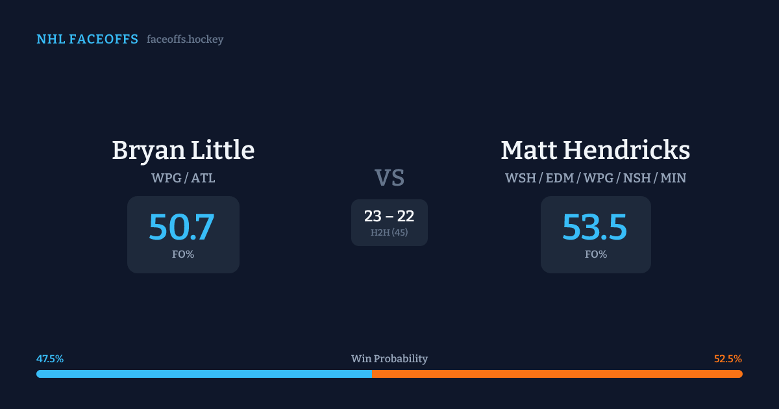
Task: Click the FO% label under 50.7
Action: coord(183,254)
